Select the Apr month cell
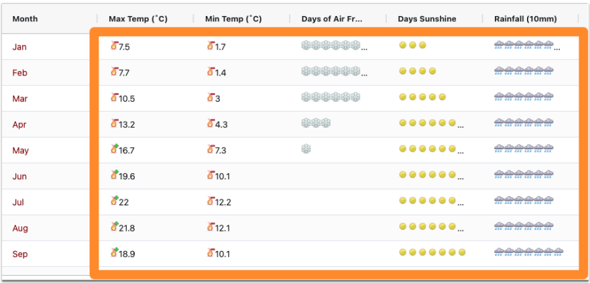Screen dimensions: 590x283 click(19, 124)
